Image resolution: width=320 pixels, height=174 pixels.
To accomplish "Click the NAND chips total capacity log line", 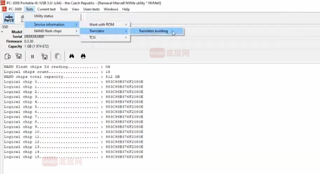I will (x=62, y=77).
